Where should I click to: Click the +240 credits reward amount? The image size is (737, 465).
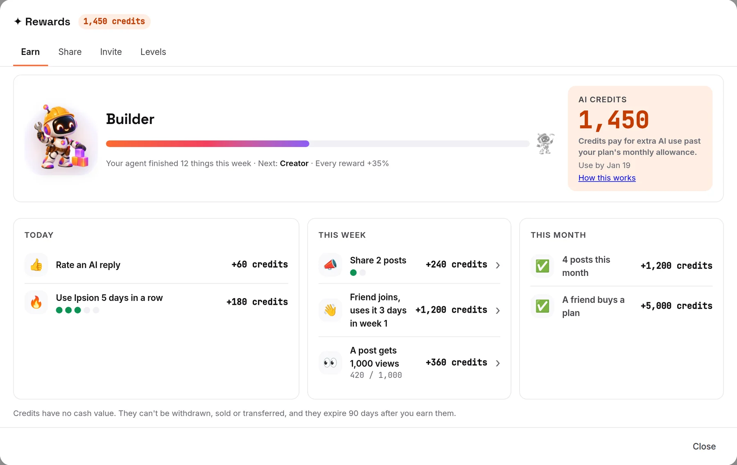(457, 265)
